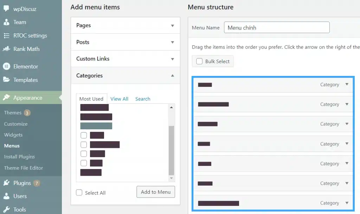The height and width of the screenshot is (214, 360).
Task: Click the Users person icon
Action: (6, 196)
